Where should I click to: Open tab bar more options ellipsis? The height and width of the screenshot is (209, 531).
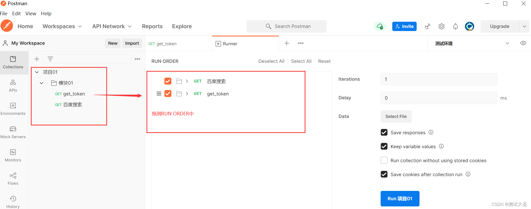pos(301,43)
